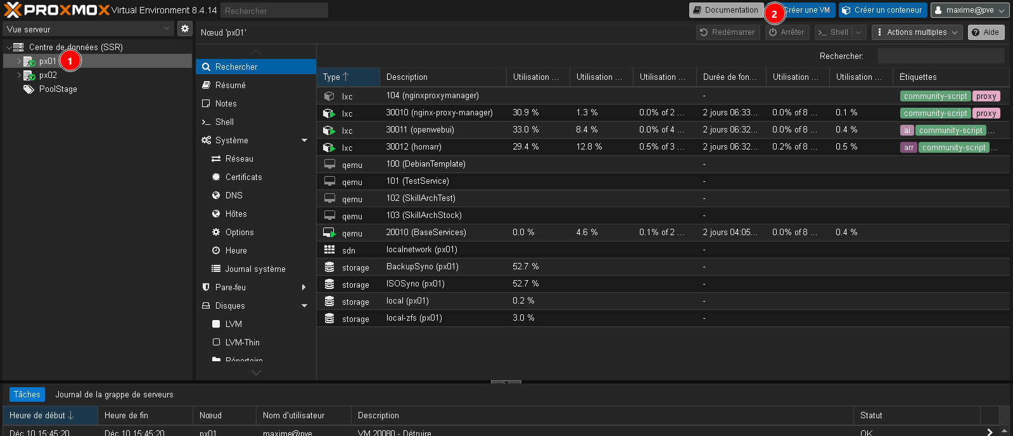Select Résumé in the node menu
Viewport: 1013px width, 436px height.
(x=230, y=85)
